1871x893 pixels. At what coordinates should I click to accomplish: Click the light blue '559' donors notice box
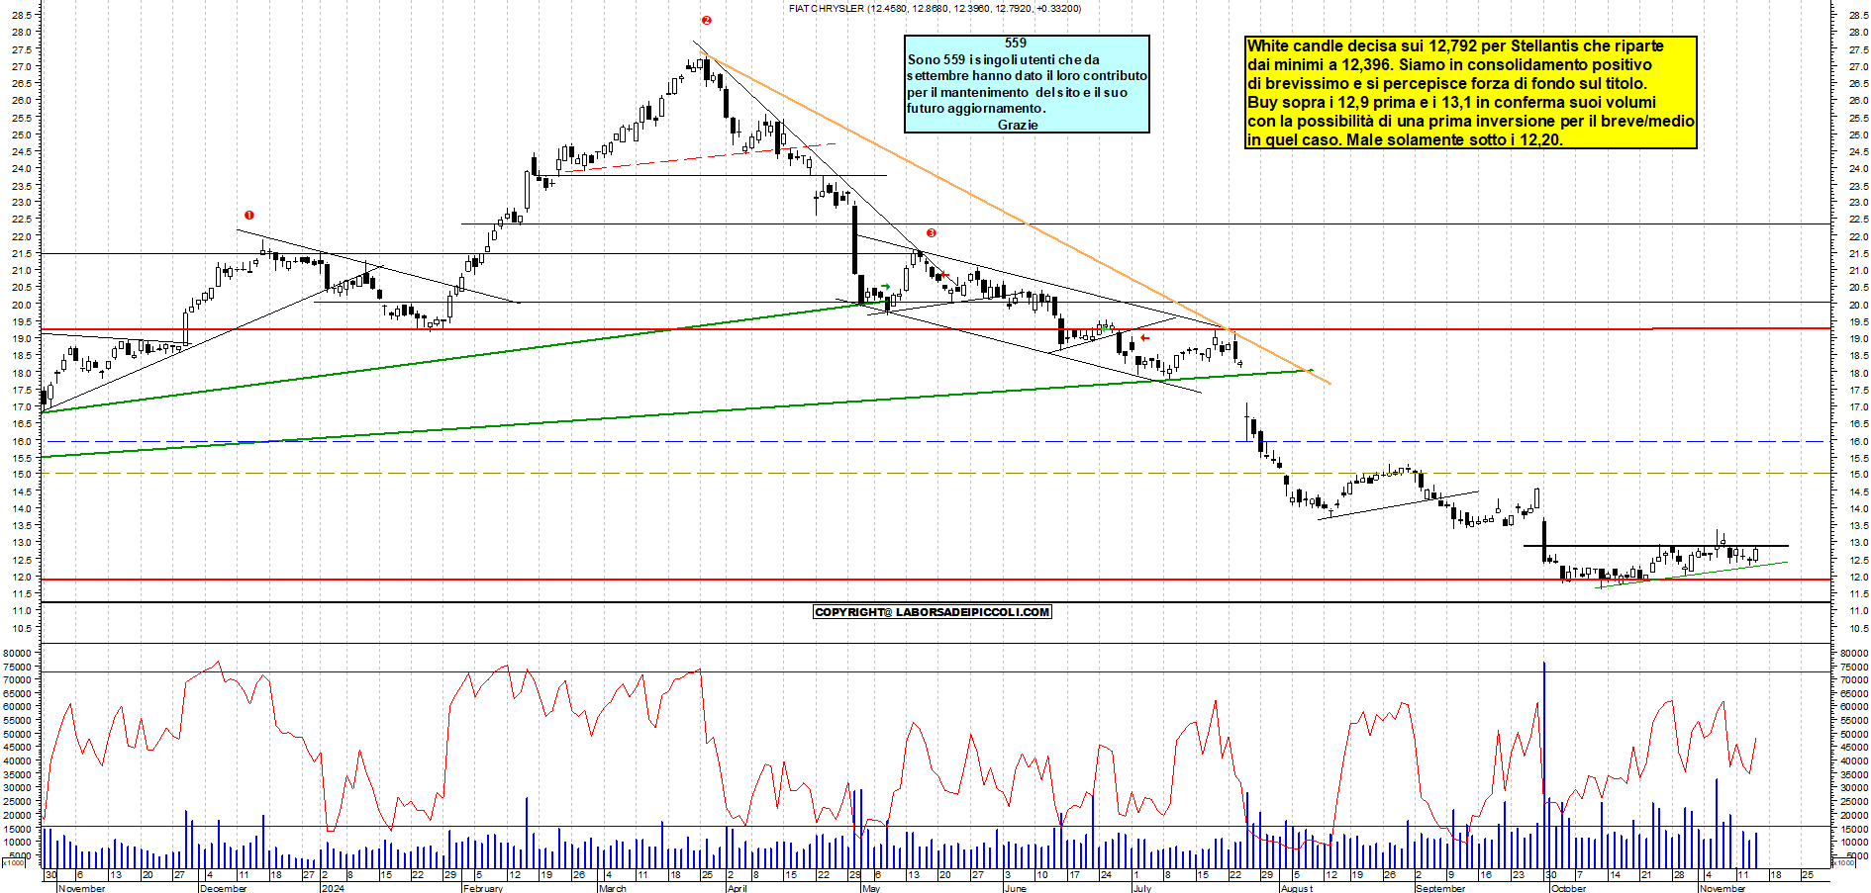(x=1027, y=84)
